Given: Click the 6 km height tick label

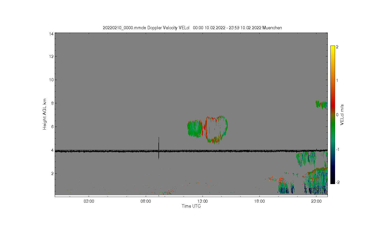Looking at the screenshot, I should [x=52, y=127].
